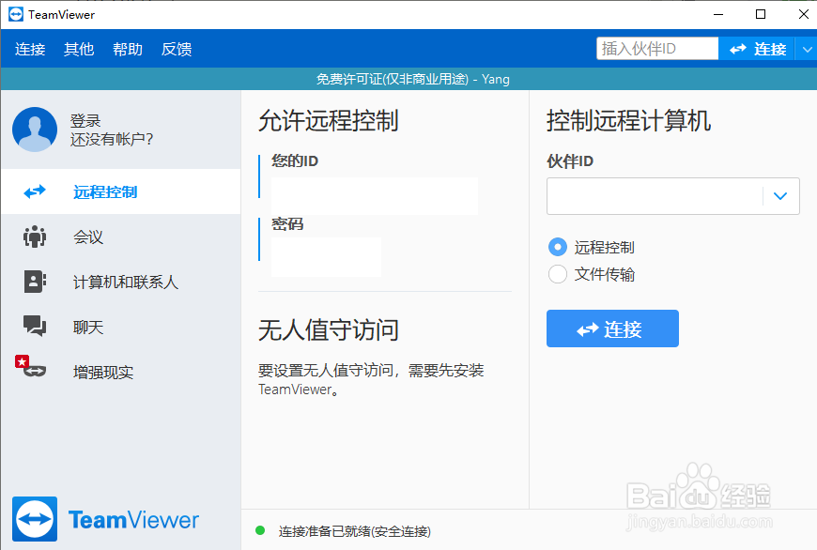
Task: Click the 免费许可证 banner
Action: [408, 79]
